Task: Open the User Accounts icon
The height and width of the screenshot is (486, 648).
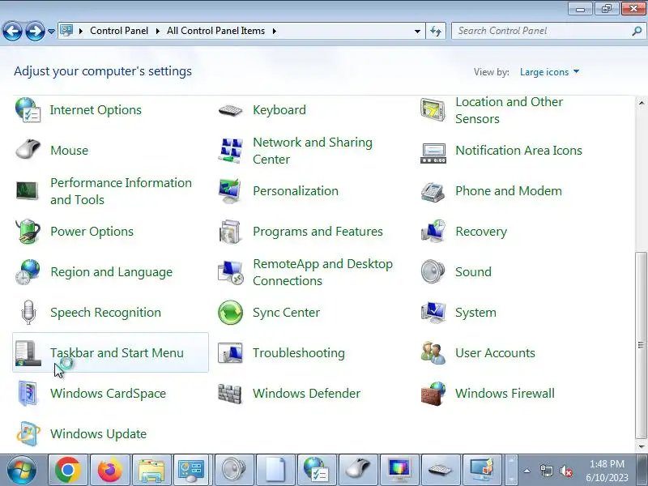Action: pyautogui.click(x=433, y=353)
